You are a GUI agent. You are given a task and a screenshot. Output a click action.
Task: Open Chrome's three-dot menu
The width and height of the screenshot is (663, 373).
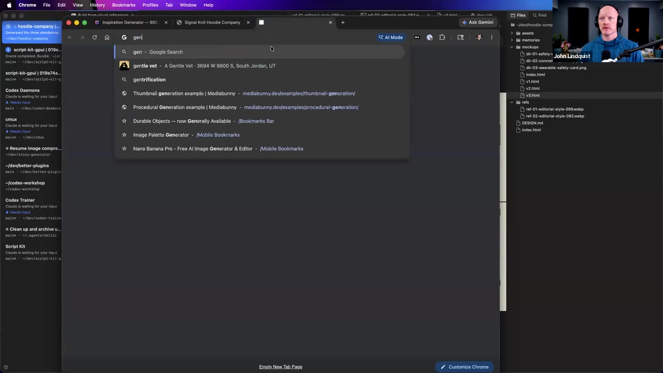coord(492,37)
